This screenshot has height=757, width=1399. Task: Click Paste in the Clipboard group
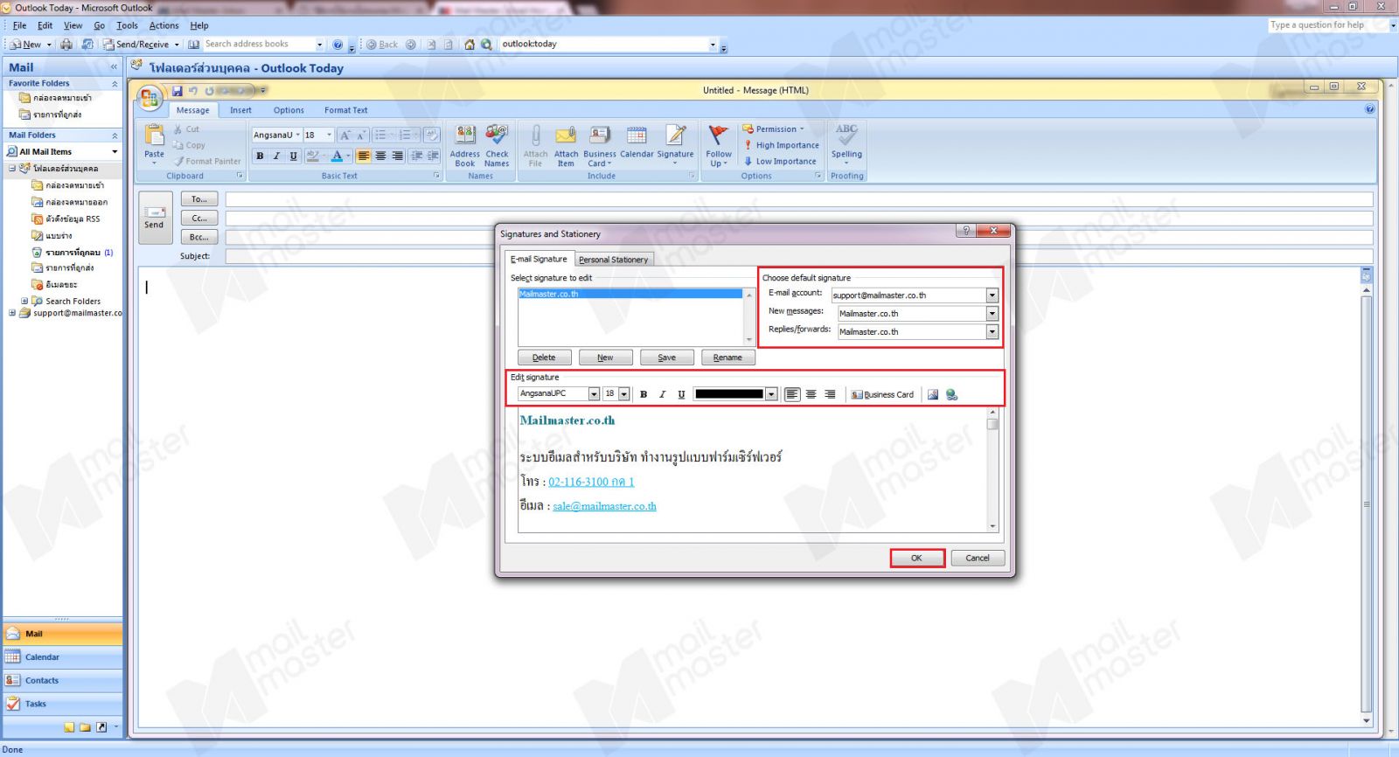click(x=154, y=144)
